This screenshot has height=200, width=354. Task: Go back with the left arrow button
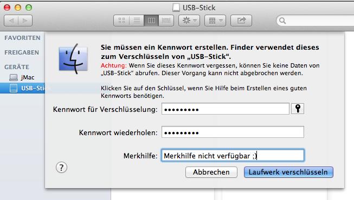(x=11, y=21)
